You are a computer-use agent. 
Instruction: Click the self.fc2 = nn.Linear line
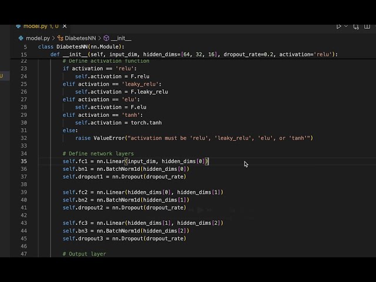coord(143,192)
